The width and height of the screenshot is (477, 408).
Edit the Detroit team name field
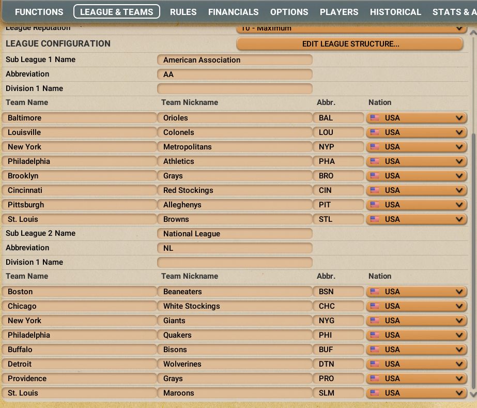79,364
